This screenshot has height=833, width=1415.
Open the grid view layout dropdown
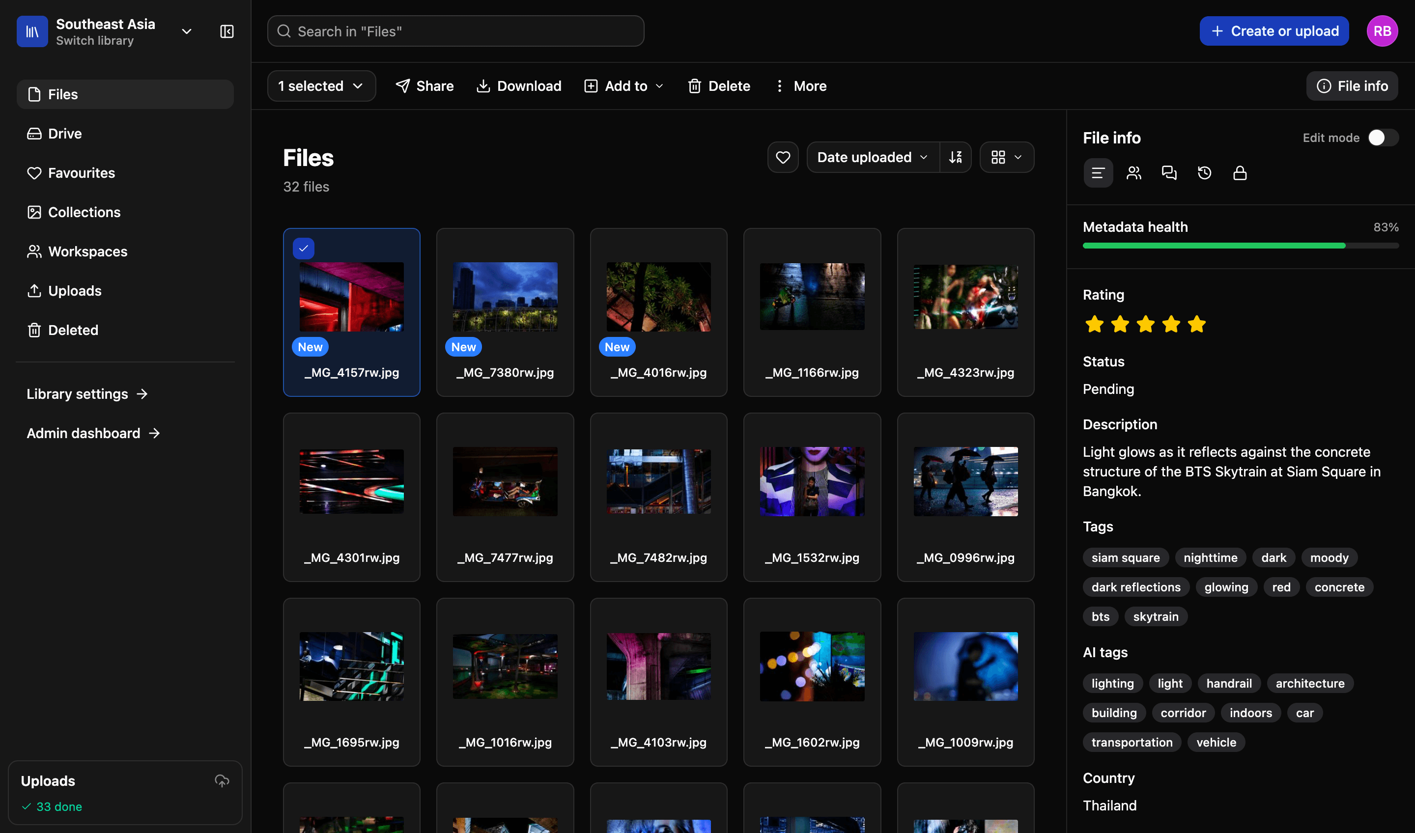[x=1006, y=157]
